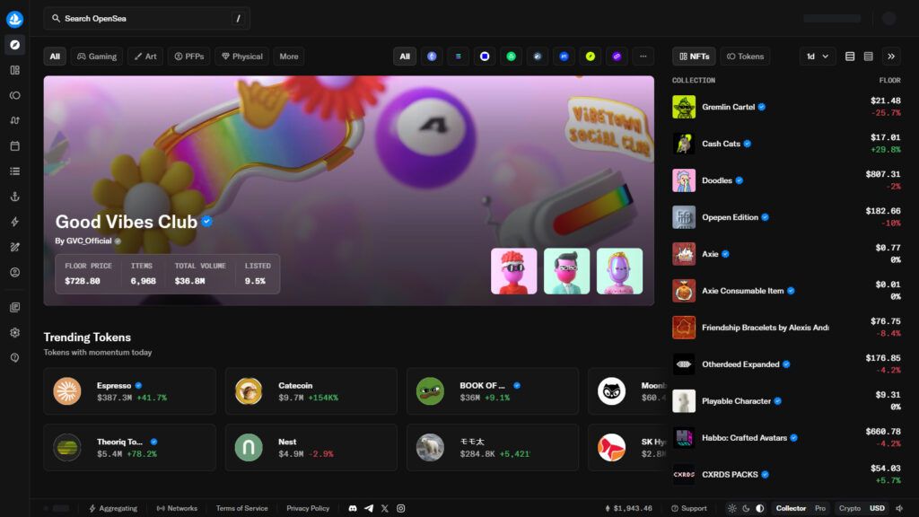Filter by Ethereum chain icon

pos(432,57)
